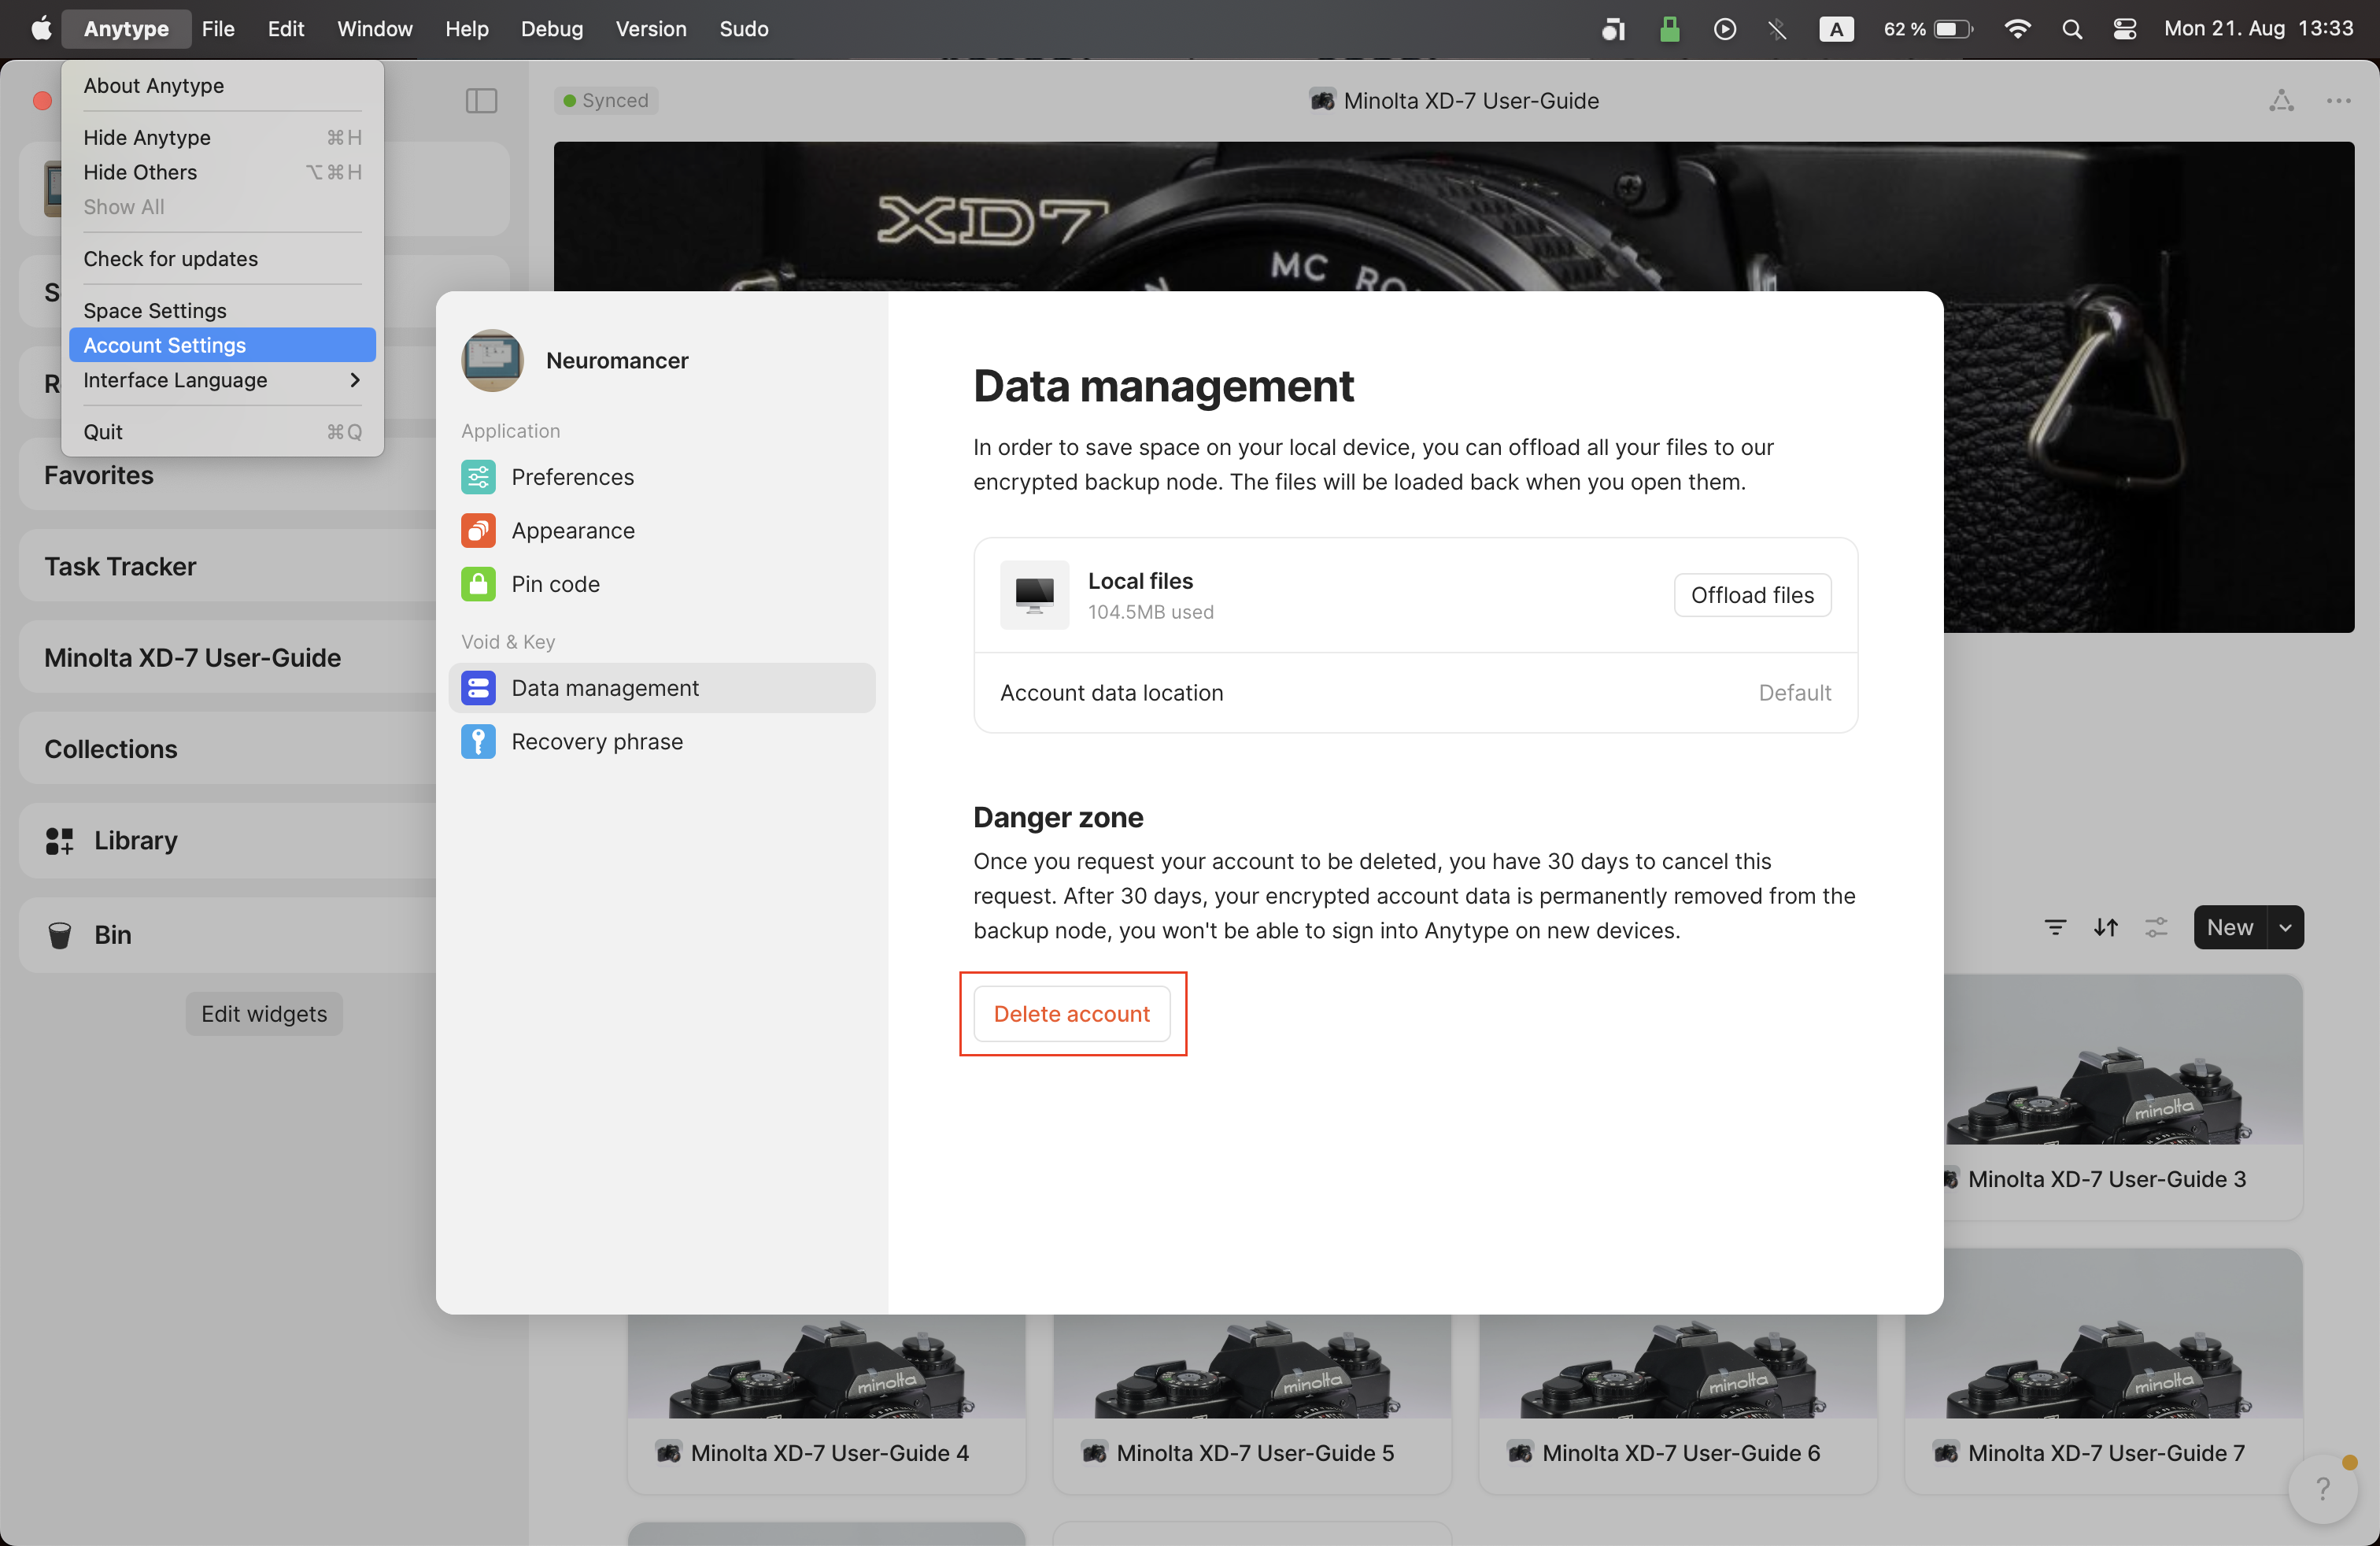Open the Space Settings menu entry
Screen dimensions: 2380x1546
coord(155,311)
